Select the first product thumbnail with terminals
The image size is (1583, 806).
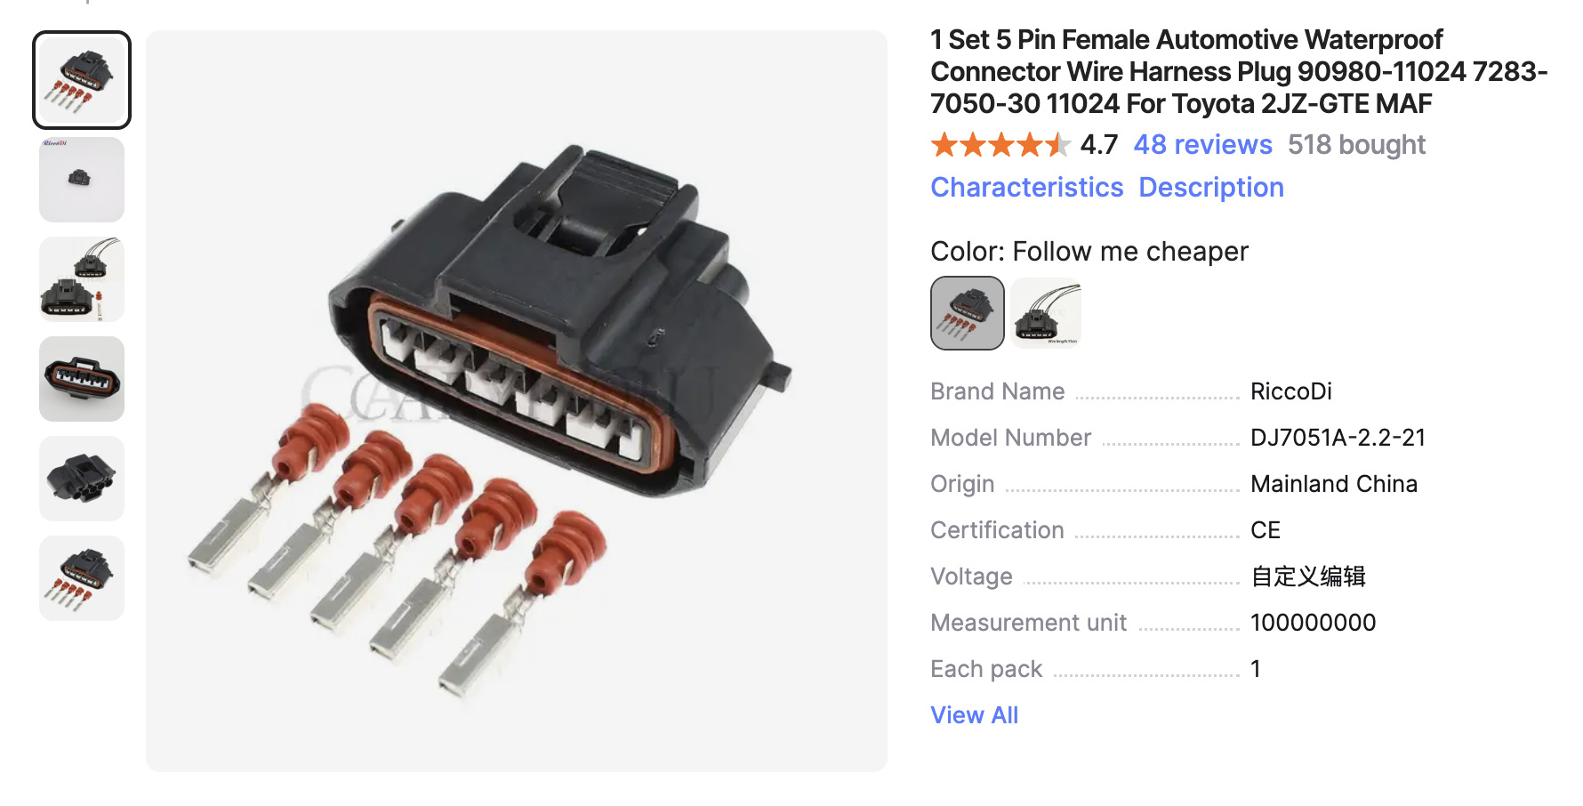pyautogui.click(x=82, y=80)
